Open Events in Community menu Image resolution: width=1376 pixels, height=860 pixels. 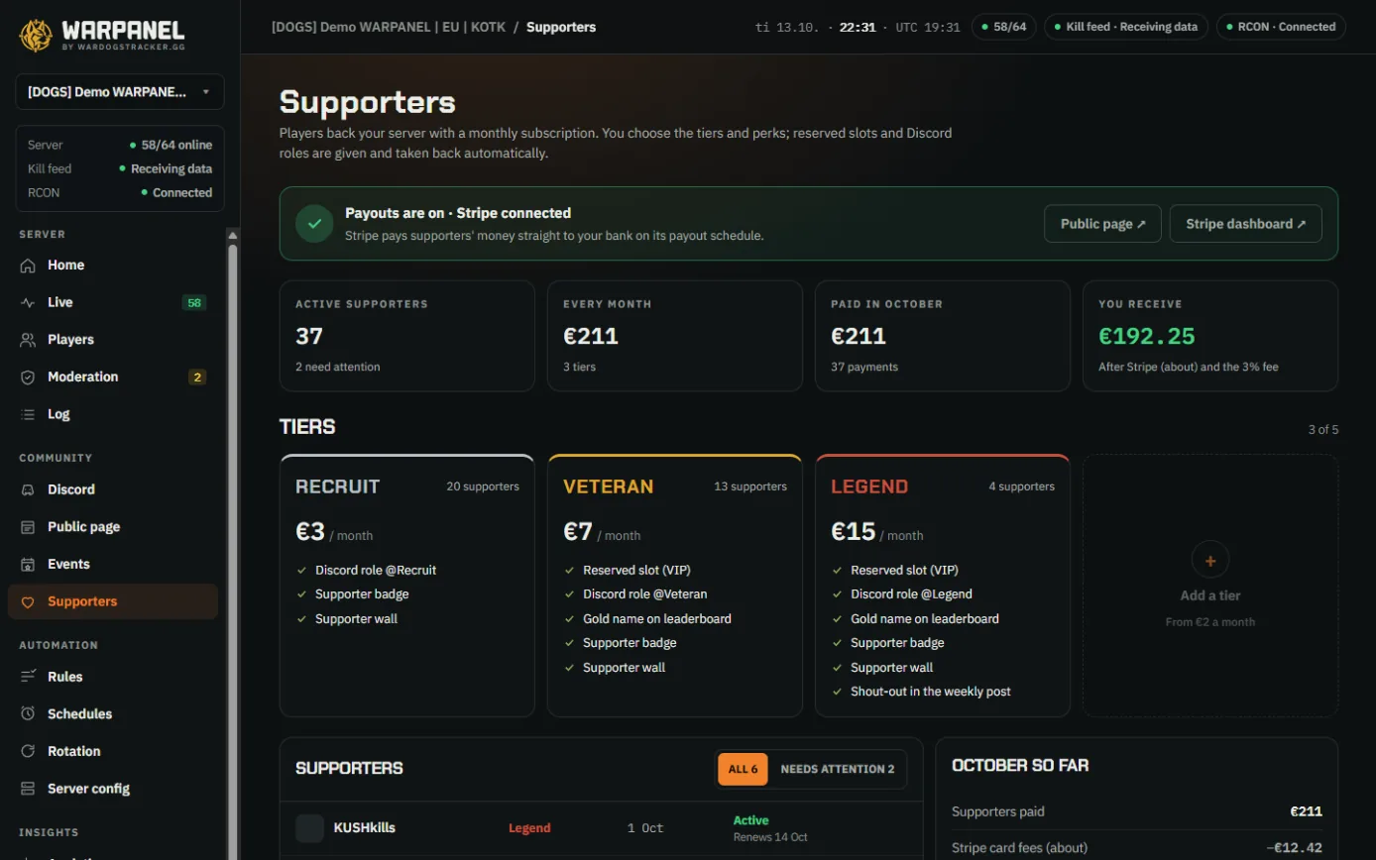click(x=113, y=564)
